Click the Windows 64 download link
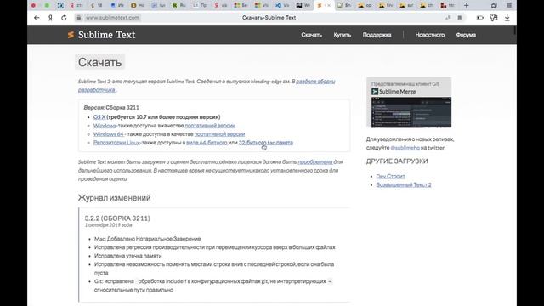Image resolution: width=544 pixels, height=306 pixels. click(x=109, y=134)
